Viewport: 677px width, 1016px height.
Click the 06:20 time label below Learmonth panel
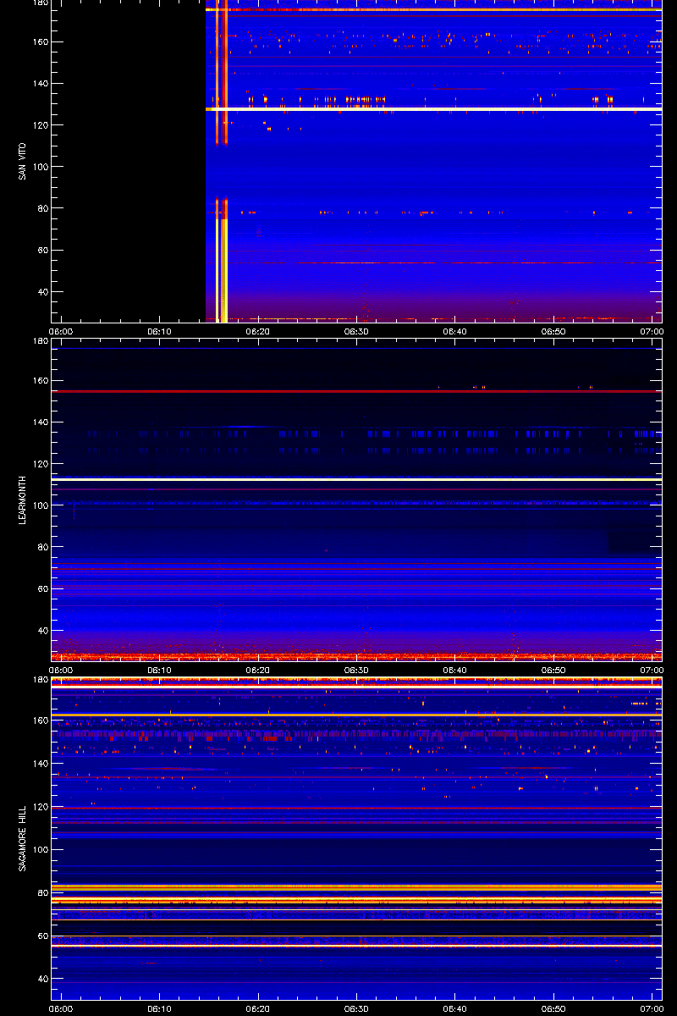pos(258,670)
